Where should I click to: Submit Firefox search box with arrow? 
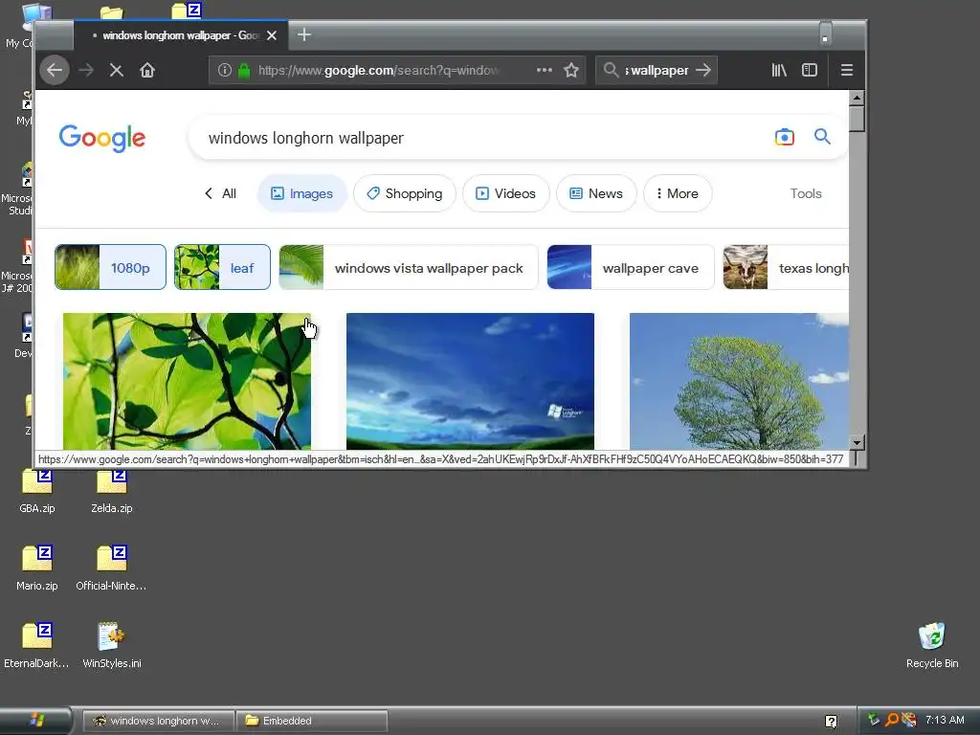(x=703, y=70)
